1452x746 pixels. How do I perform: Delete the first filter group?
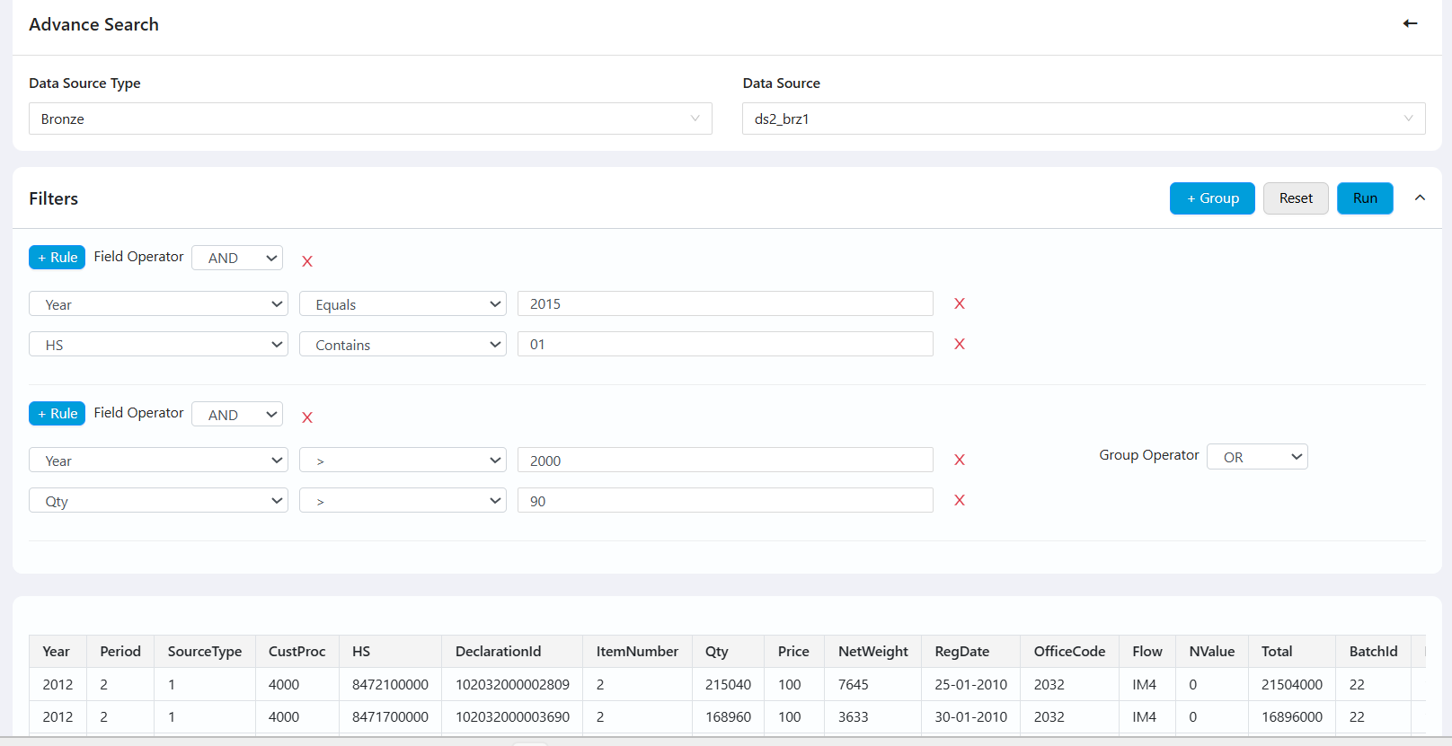tap(307, 261)
